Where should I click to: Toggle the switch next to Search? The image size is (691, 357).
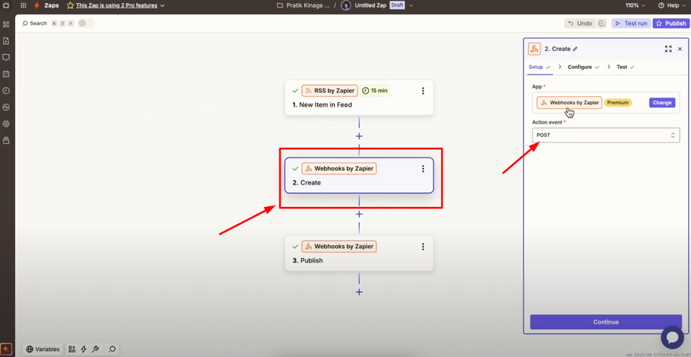pyautogui.click(x=86, y=23)
